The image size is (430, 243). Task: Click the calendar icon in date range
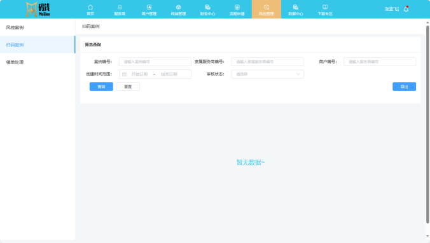tap(124, 74)
